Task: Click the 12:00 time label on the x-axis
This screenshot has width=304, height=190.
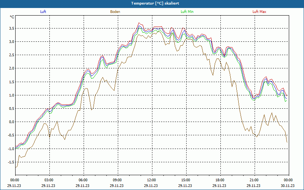Action: 152,180
